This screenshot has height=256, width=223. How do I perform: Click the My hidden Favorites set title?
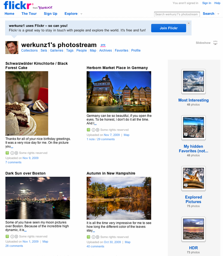coord(193,149)
